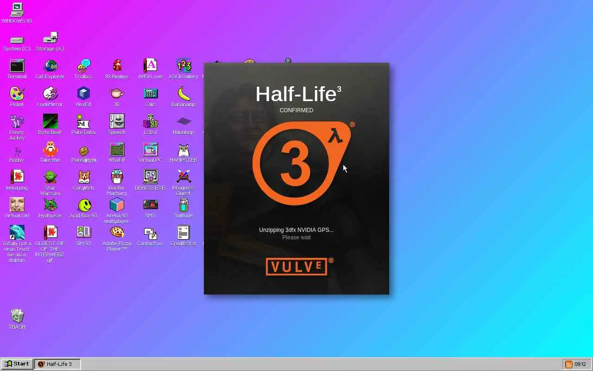
Task: Select Half-Life 3 taskbar button
Action: [x=57, y=364]
